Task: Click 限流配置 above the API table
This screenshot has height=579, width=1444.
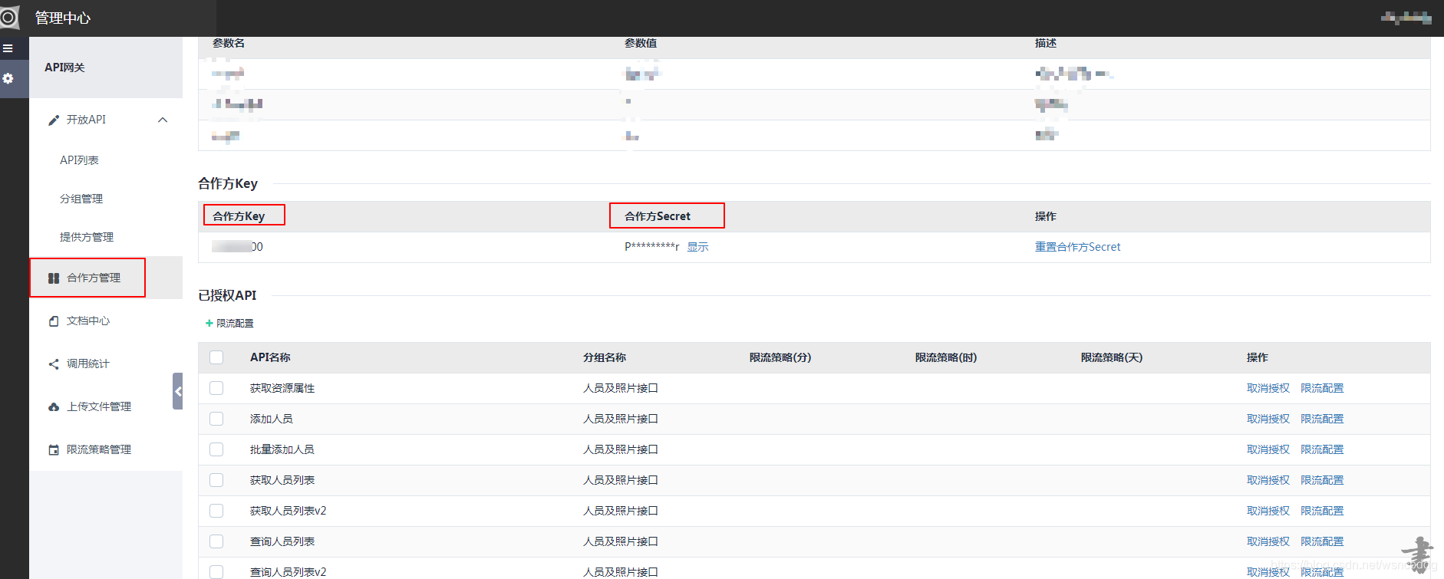Action: (235, 324)
